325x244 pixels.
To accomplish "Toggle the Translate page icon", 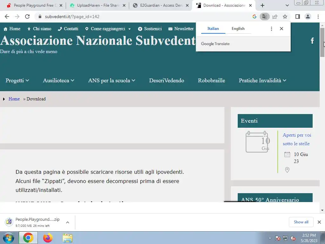I will pyautogui.click(x=264, y=17).
